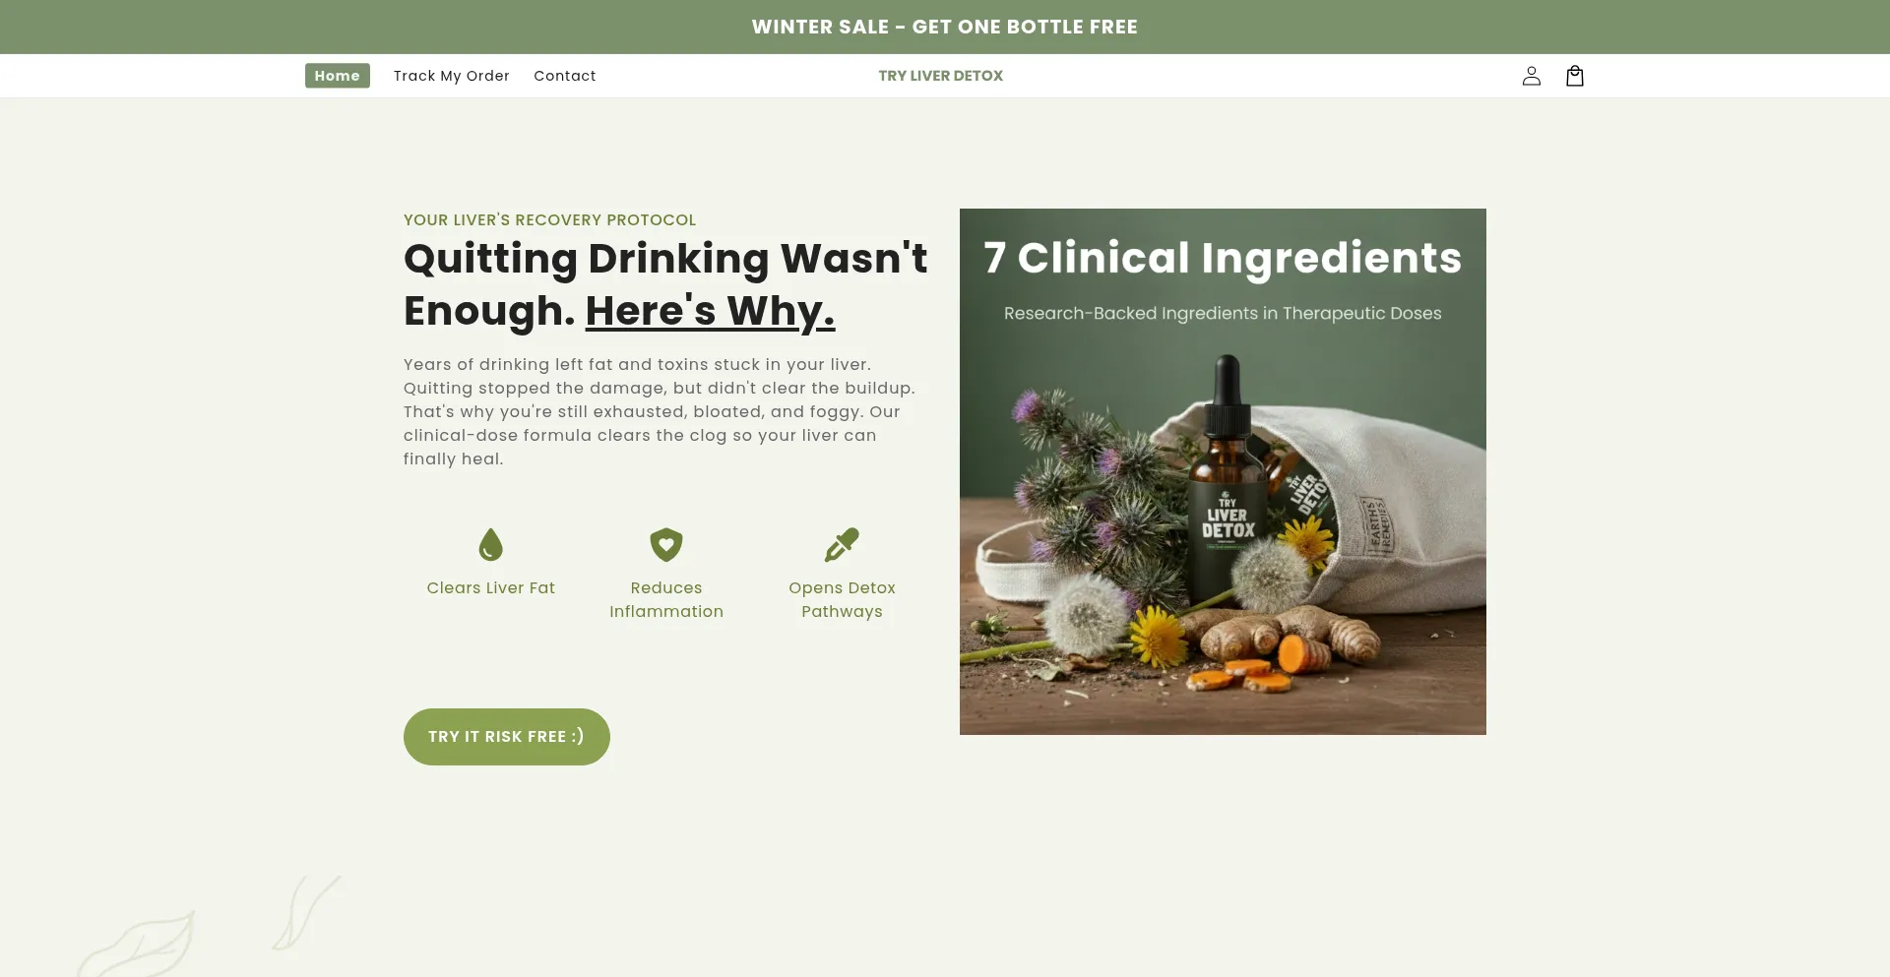Open the shopping bag cart icon
Viewport: 1890px width, 977px height.
coord(1574,76)
